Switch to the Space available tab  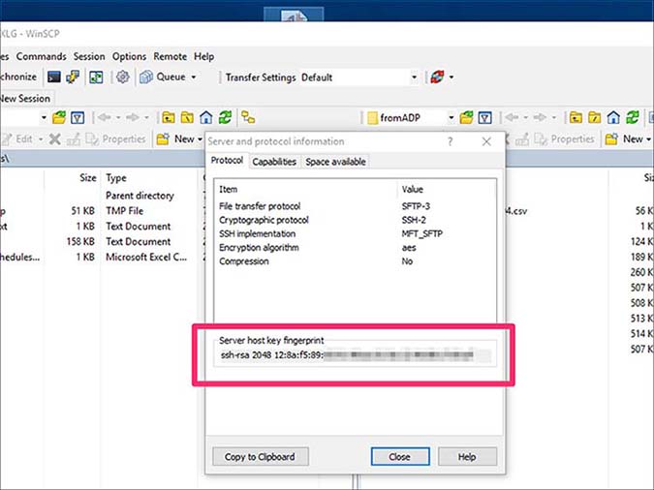click(x=335, y=162)
